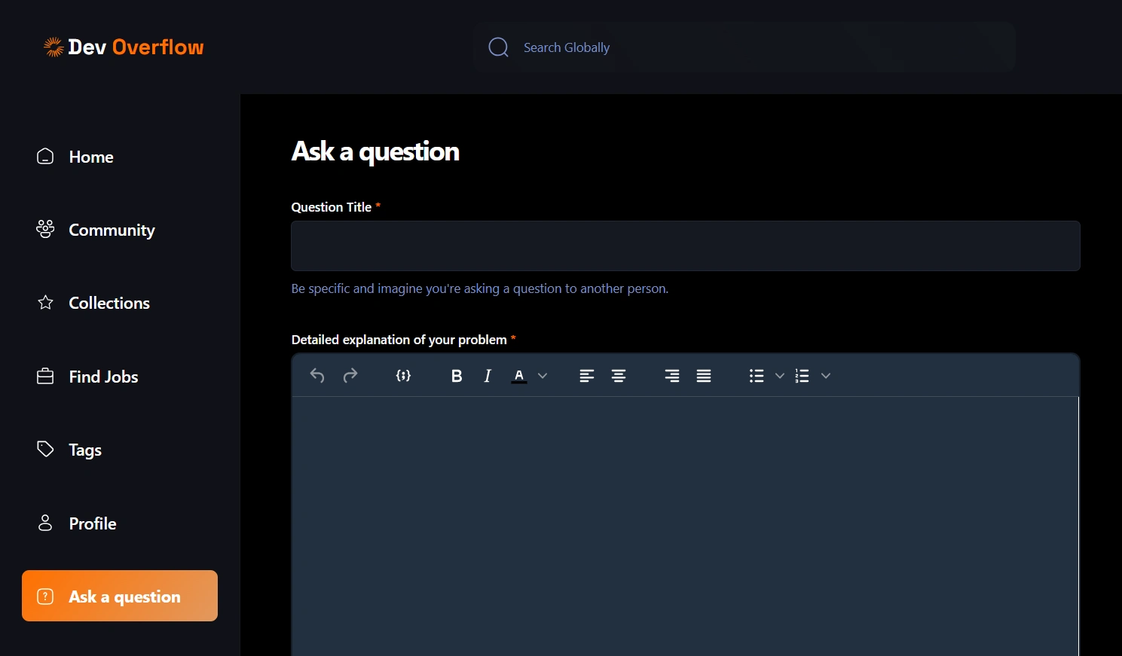Open the Community page

pyautogui.click(x=112, y=230)
